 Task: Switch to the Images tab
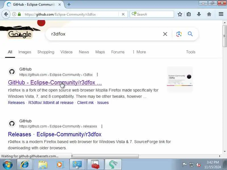tap(25, 52)
